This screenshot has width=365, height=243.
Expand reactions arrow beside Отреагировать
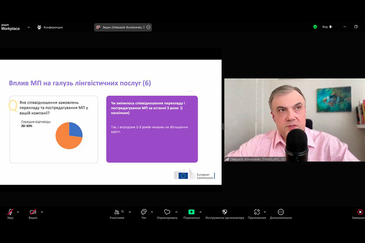coord(176,212)
